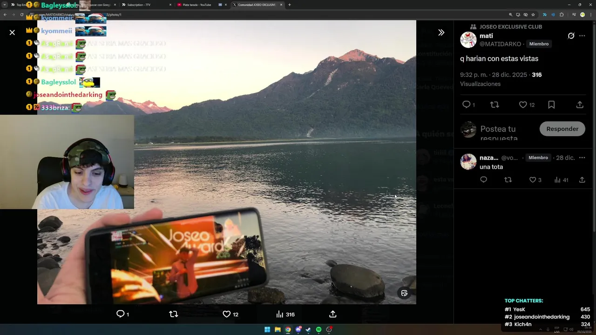
Task: Open the JOSEO EXCLUSIVE CLUB community link
Action: tap(511, 27)
